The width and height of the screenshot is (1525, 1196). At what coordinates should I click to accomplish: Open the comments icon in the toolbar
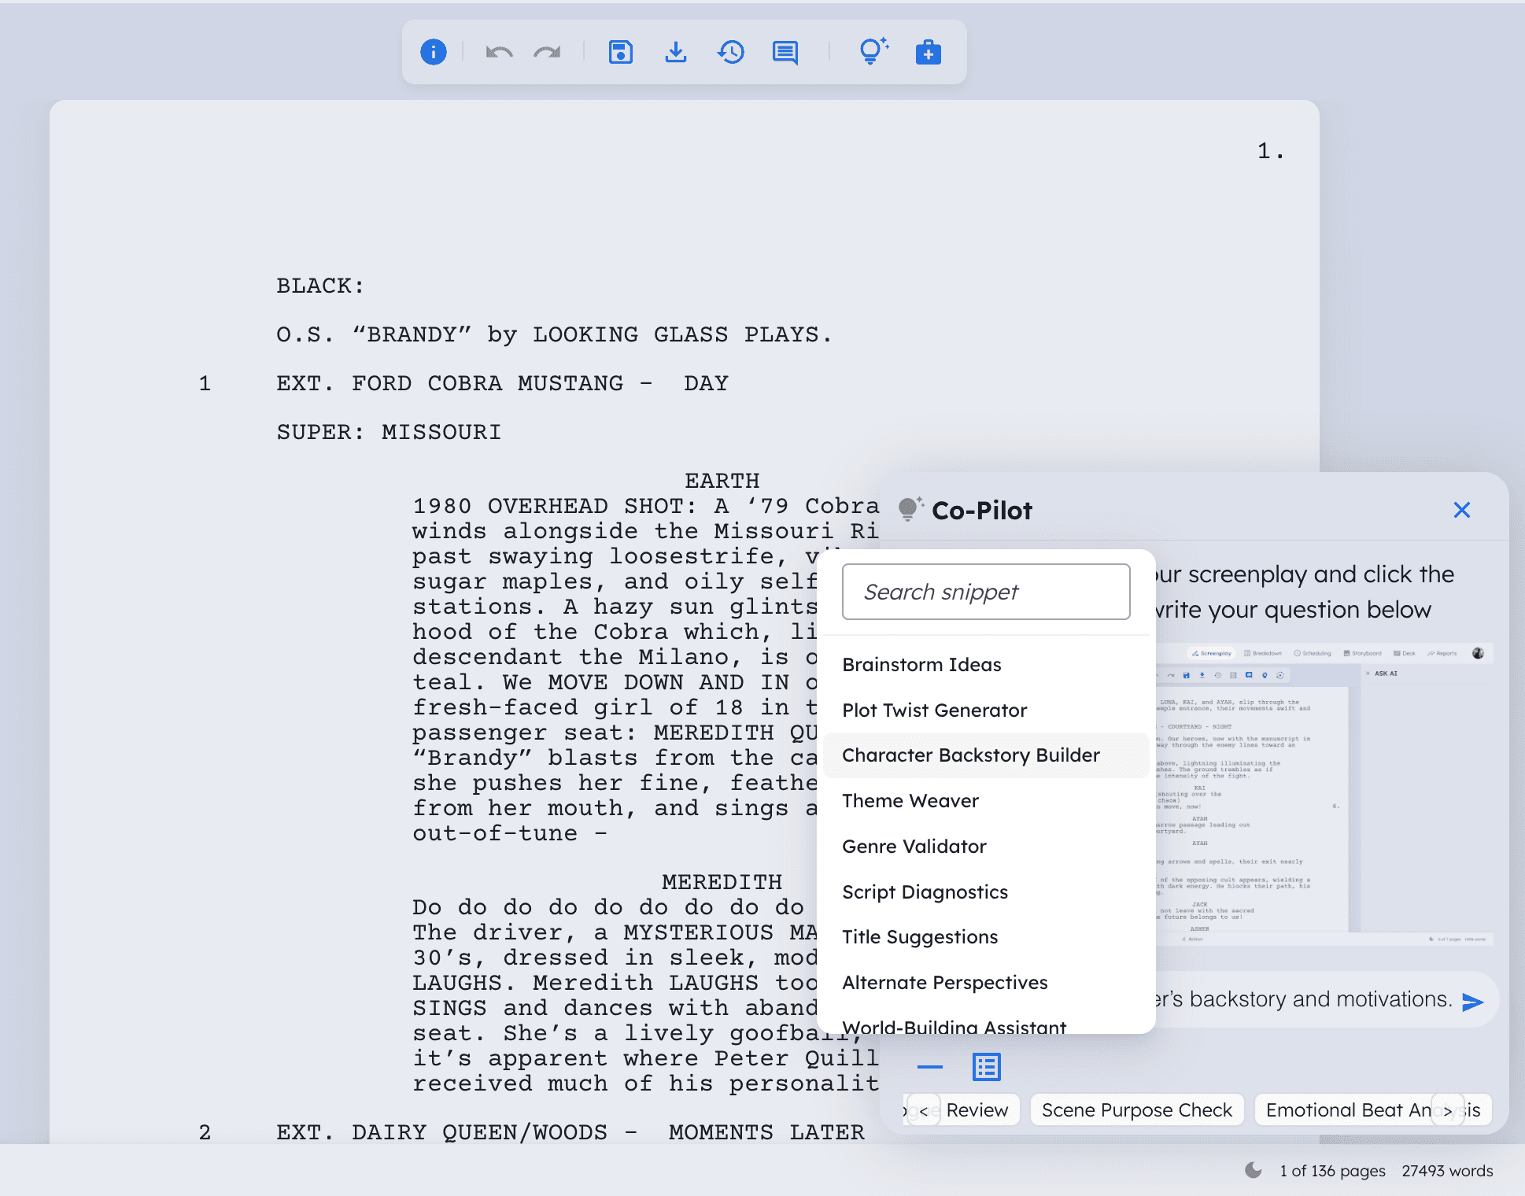coord(785,52)
